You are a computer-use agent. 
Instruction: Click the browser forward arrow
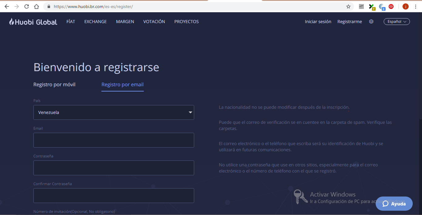(x=17, y=6)
